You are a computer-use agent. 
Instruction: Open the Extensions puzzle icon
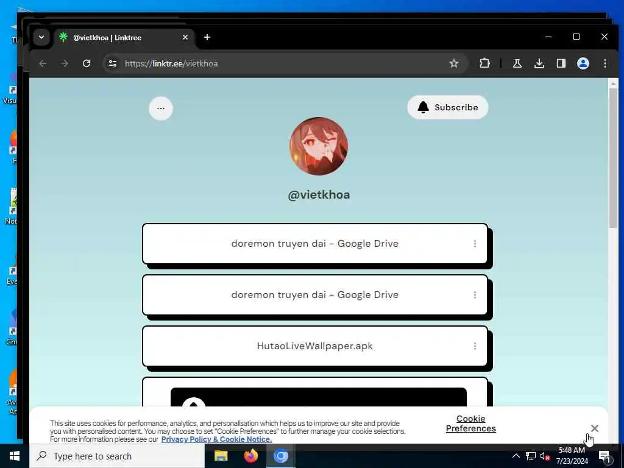click(484, 63)
